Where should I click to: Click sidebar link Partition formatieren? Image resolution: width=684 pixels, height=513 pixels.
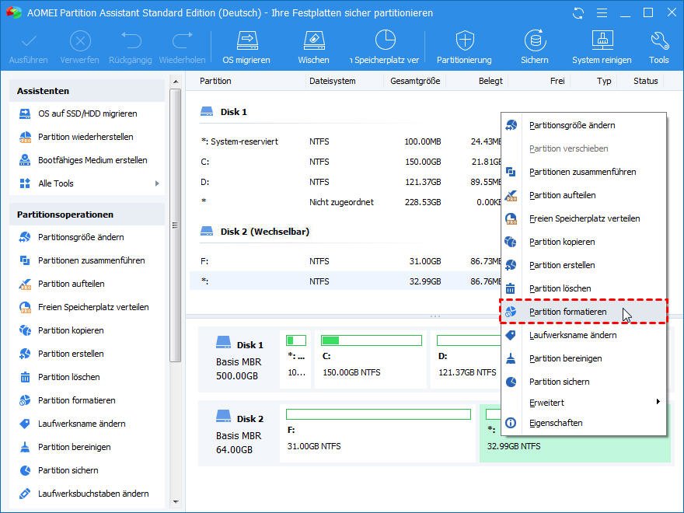coord(77,400)
